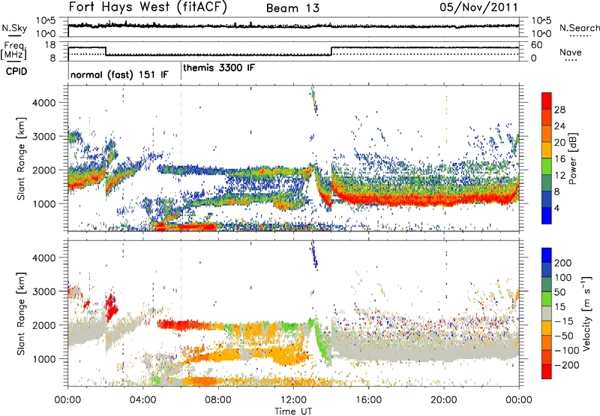This screenshot has height=416, width=600.
Task: Click the 'Fort Hays West (fitACF)' title
Action: [x=148, y=8]
